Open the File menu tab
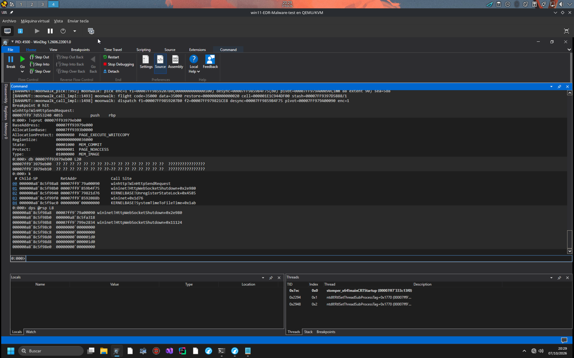Viewport: 574px width, 358px height. [10, 50]
